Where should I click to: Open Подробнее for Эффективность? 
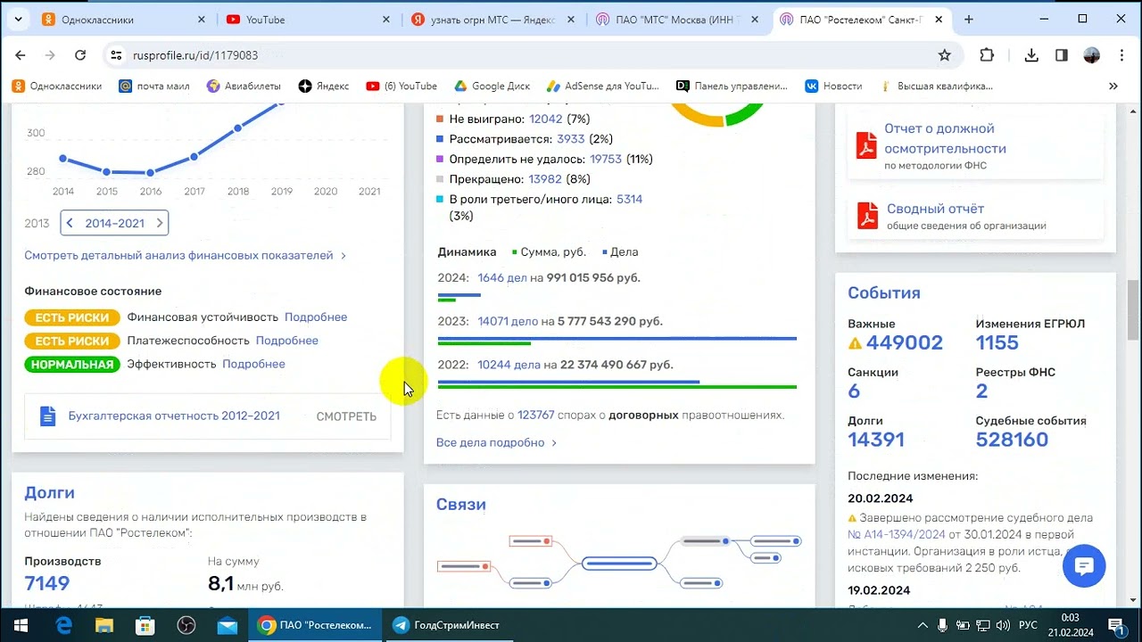(x=253, y=364)
